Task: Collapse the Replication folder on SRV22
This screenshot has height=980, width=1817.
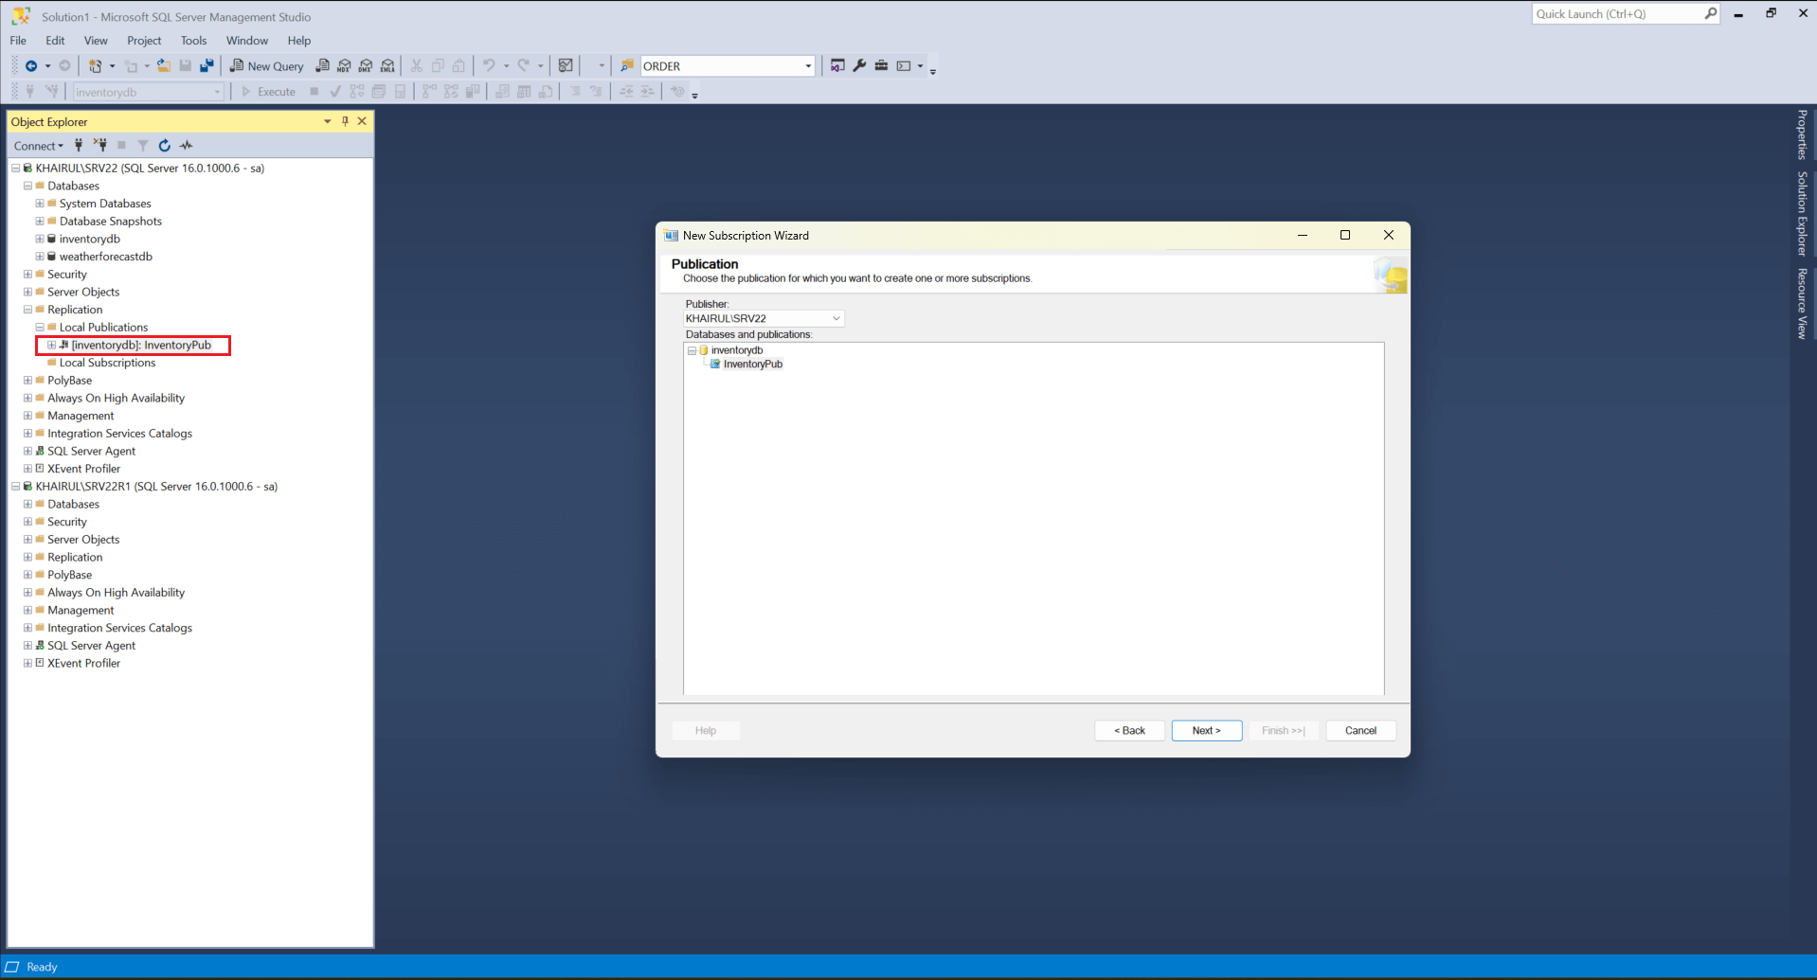Action: click(27, 310)
